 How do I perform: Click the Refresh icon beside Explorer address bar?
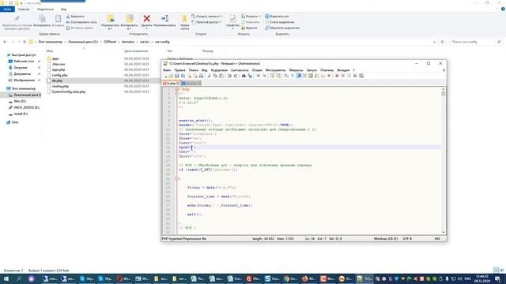(443, 42)
